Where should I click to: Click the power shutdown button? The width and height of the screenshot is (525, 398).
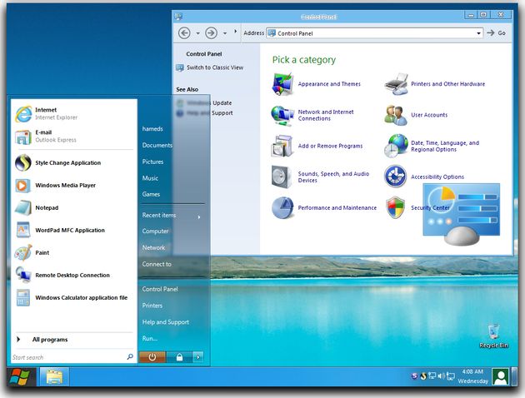[x=152, y=357]
